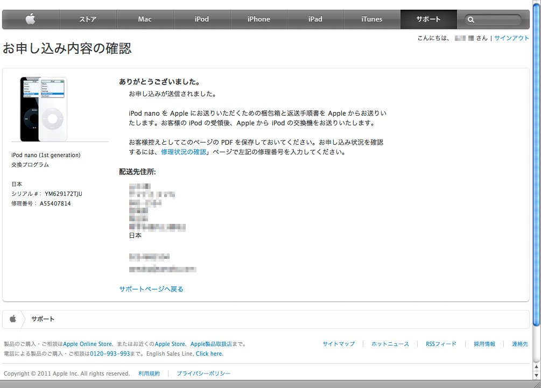Click the vertical scrollbar down arrow
The width and height of the screenshot is (541, 388).
pyautogui.click(x=536, y=375)
